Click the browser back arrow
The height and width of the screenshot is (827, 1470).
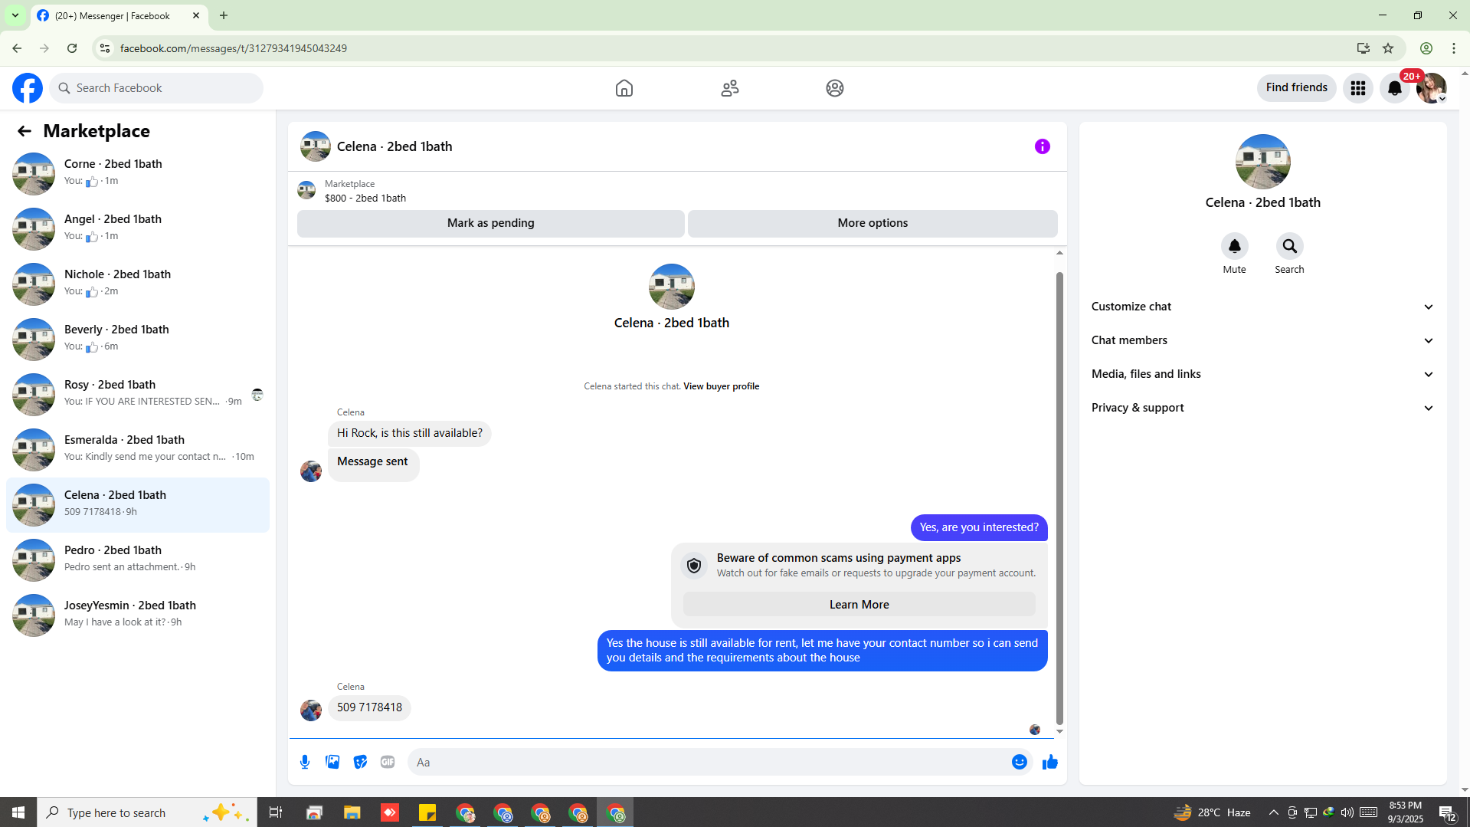(x=17, y=48)
